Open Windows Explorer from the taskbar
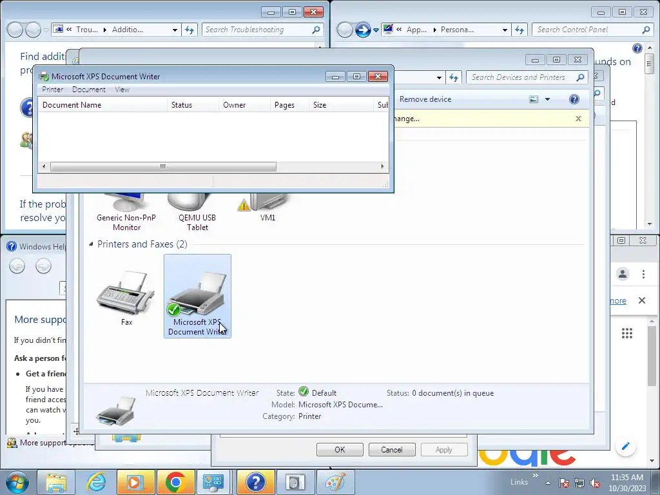 (55, 482)
